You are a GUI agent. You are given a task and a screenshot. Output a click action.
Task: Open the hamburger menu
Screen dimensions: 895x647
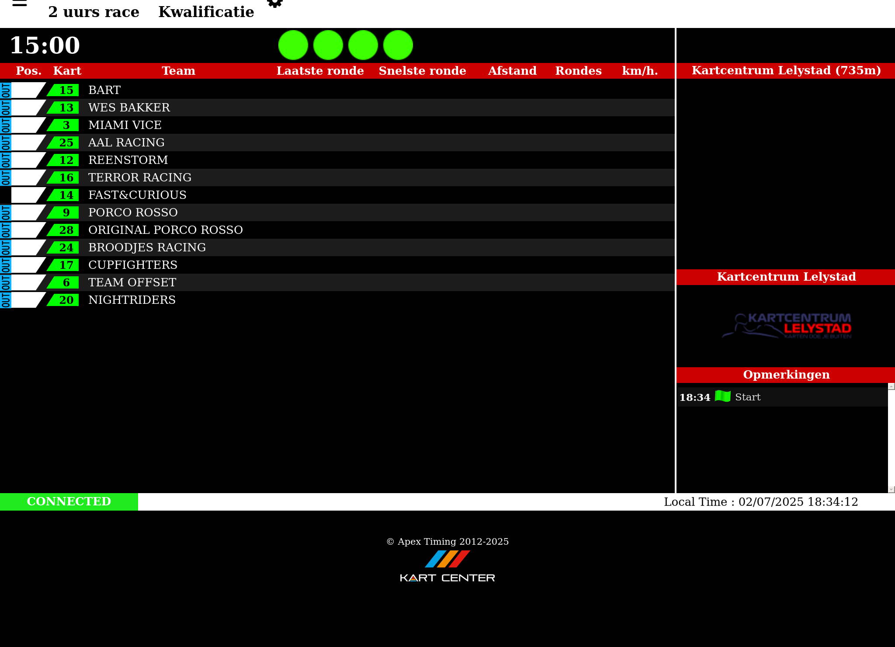(x=20, y=3)
